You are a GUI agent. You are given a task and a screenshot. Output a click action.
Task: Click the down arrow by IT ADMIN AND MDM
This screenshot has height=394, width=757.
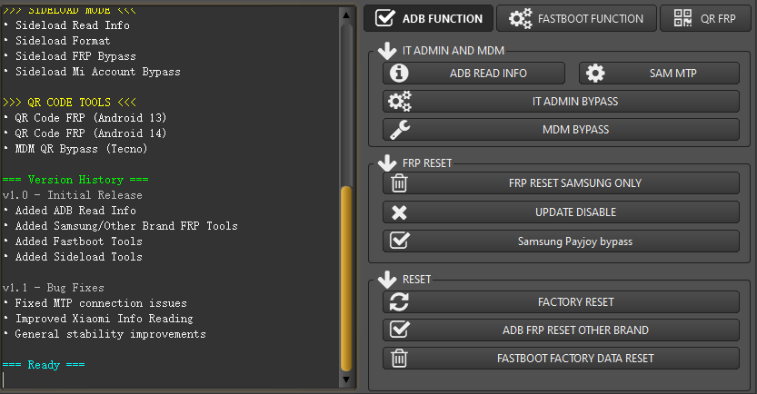[x=387, y=50]
